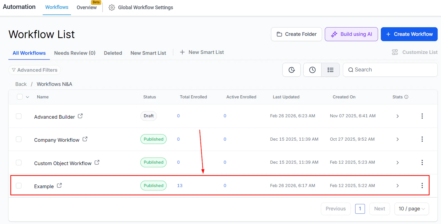Screen dimensions: 441x224
Task: Open more actions menu for Example
Action: pos(422,185)
